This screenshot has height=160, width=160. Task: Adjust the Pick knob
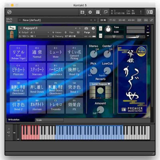click(93, 70)
